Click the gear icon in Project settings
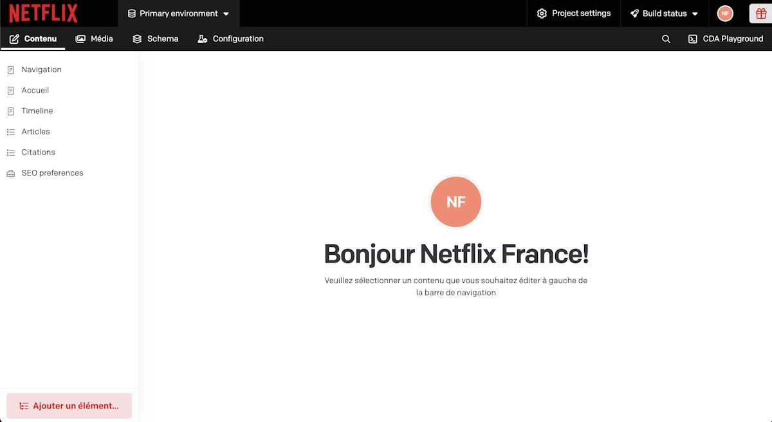Screen dimensions: 772x422 click(x=542, y=14)
